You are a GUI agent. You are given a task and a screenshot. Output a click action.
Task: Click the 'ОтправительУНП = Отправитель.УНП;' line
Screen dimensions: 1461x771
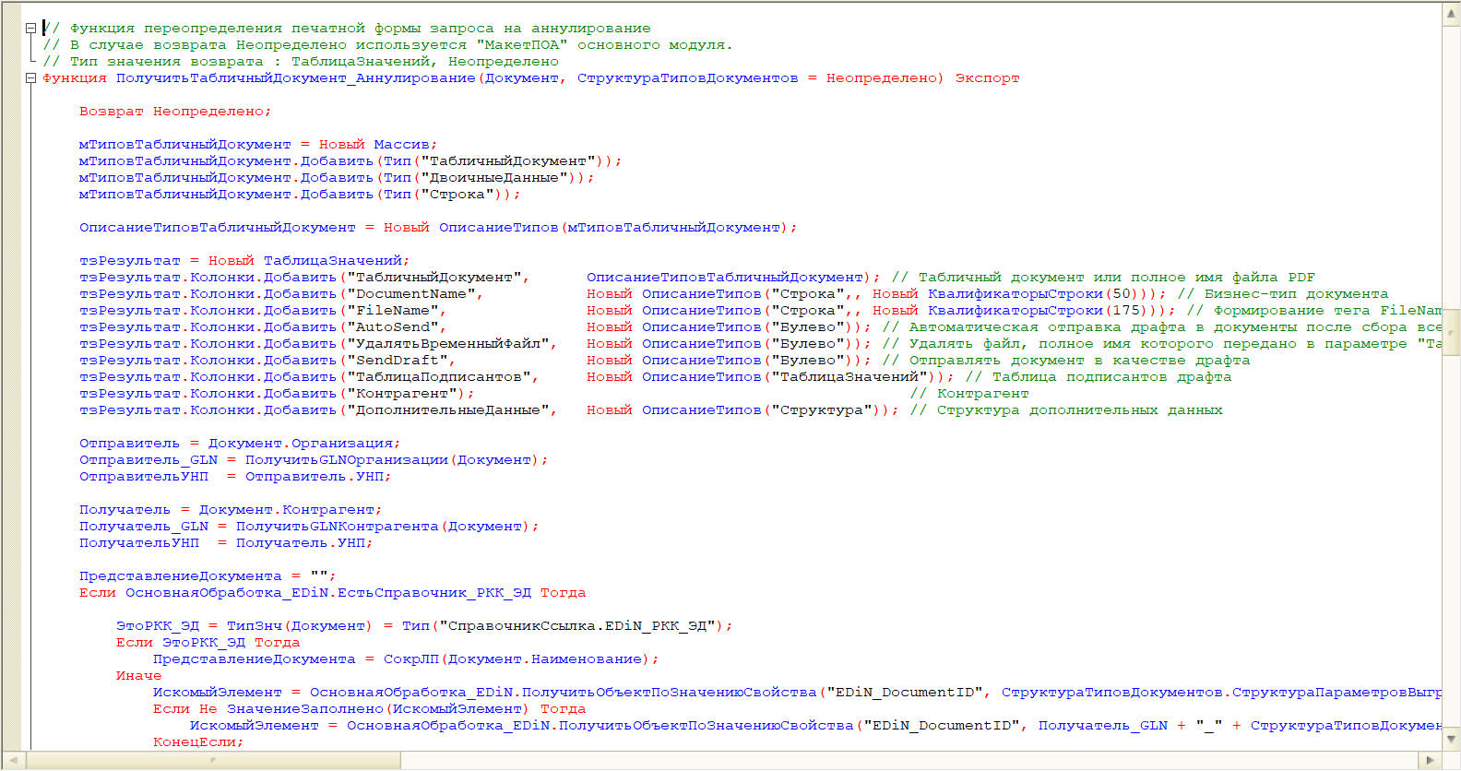(x=235, y=477)
